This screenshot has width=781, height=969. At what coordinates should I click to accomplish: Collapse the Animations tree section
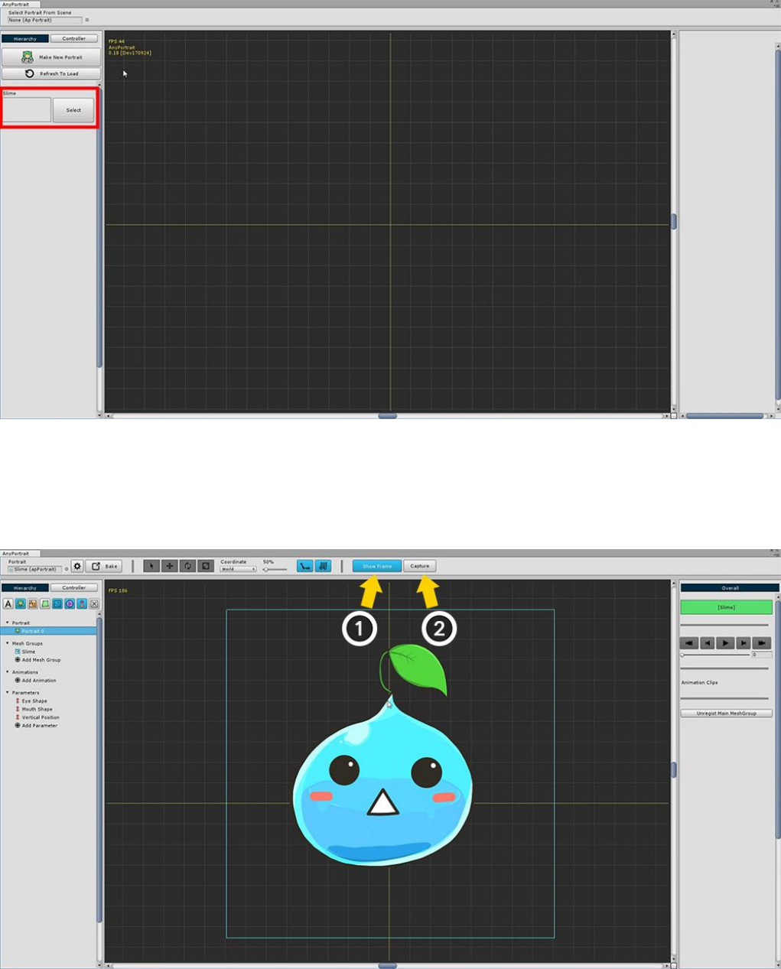pos(8,672)
